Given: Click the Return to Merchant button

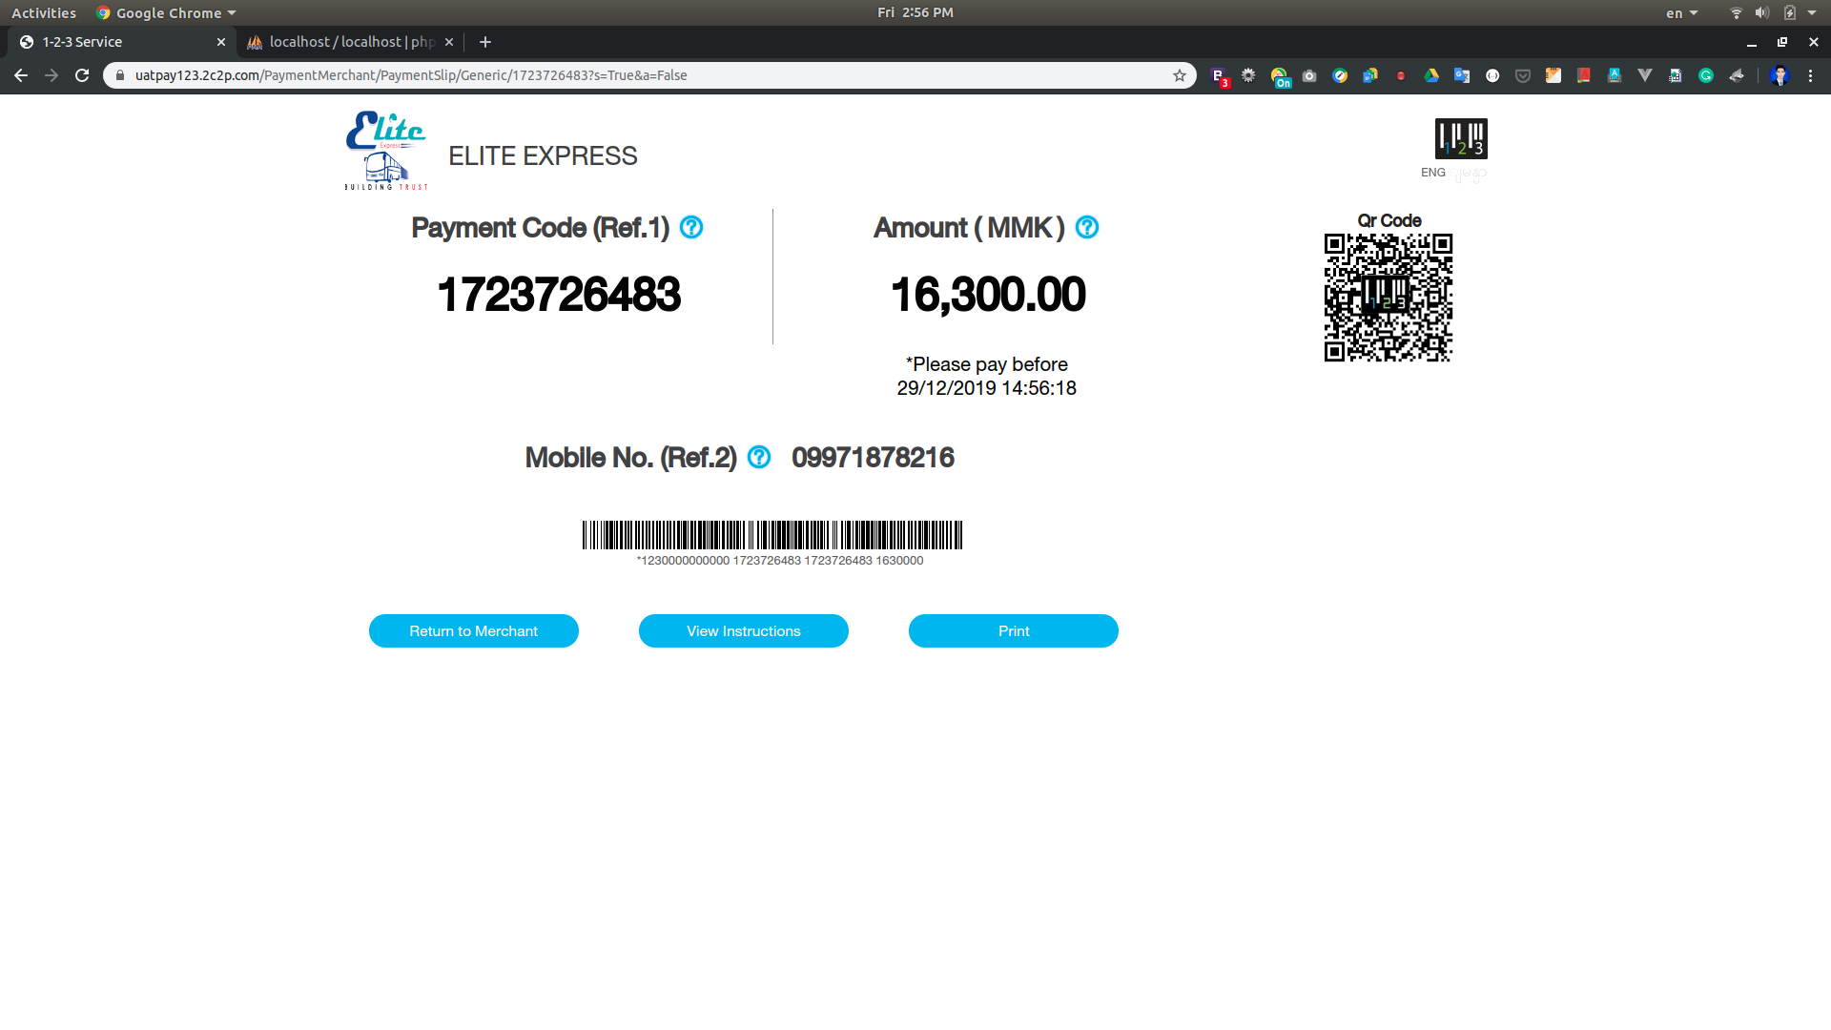Looking at the screenshot, I should click(474, 631).
